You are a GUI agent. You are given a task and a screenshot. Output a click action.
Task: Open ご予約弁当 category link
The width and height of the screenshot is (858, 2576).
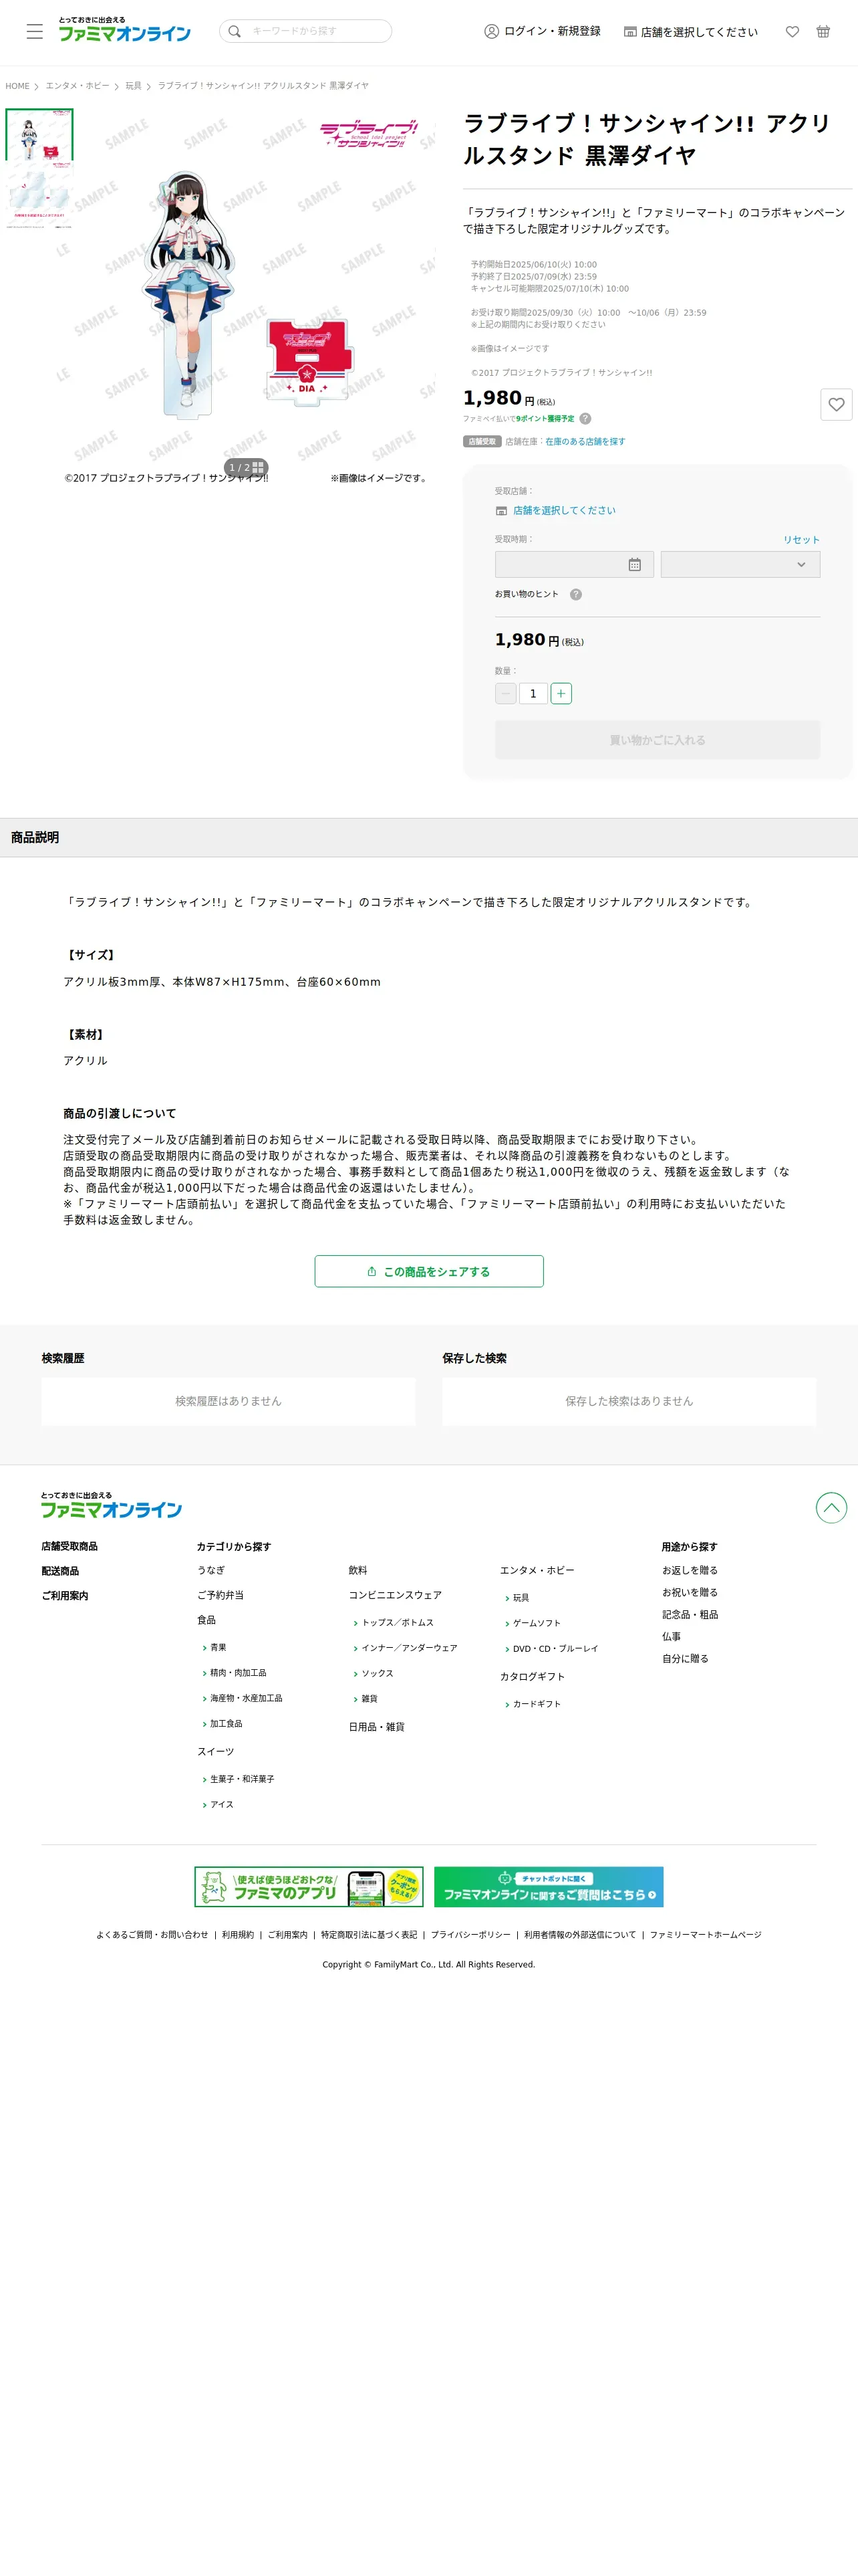pos(221,1595)
